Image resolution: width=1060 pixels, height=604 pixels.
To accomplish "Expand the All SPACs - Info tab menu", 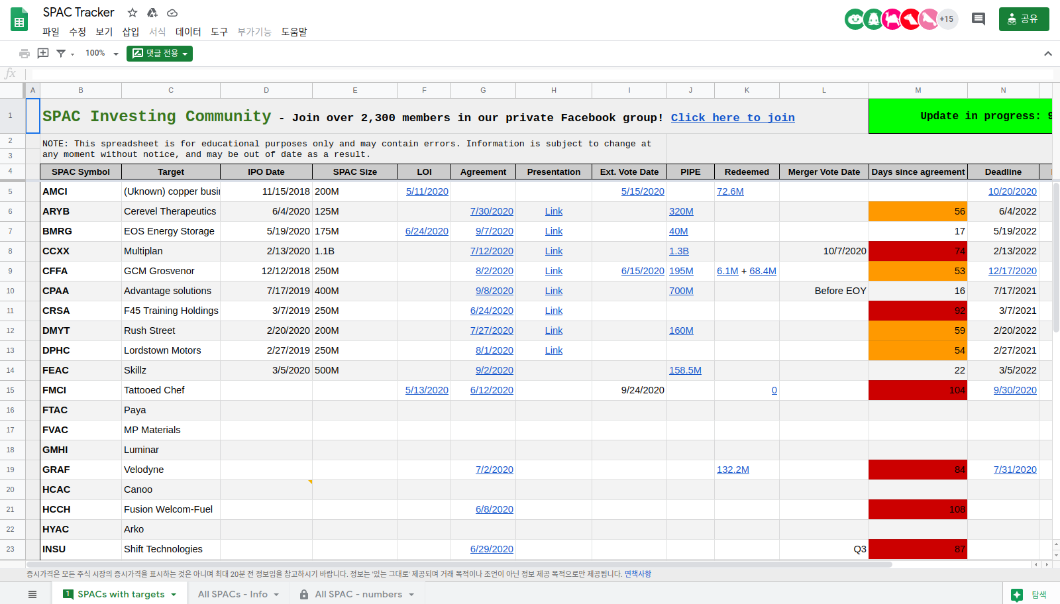I will pyautogui.click(x=277, y=595).
